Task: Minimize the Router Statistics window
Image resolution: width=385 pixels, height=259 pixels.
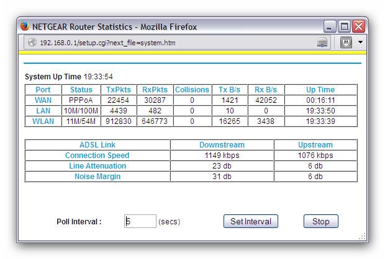Action: tap(330, 27)
